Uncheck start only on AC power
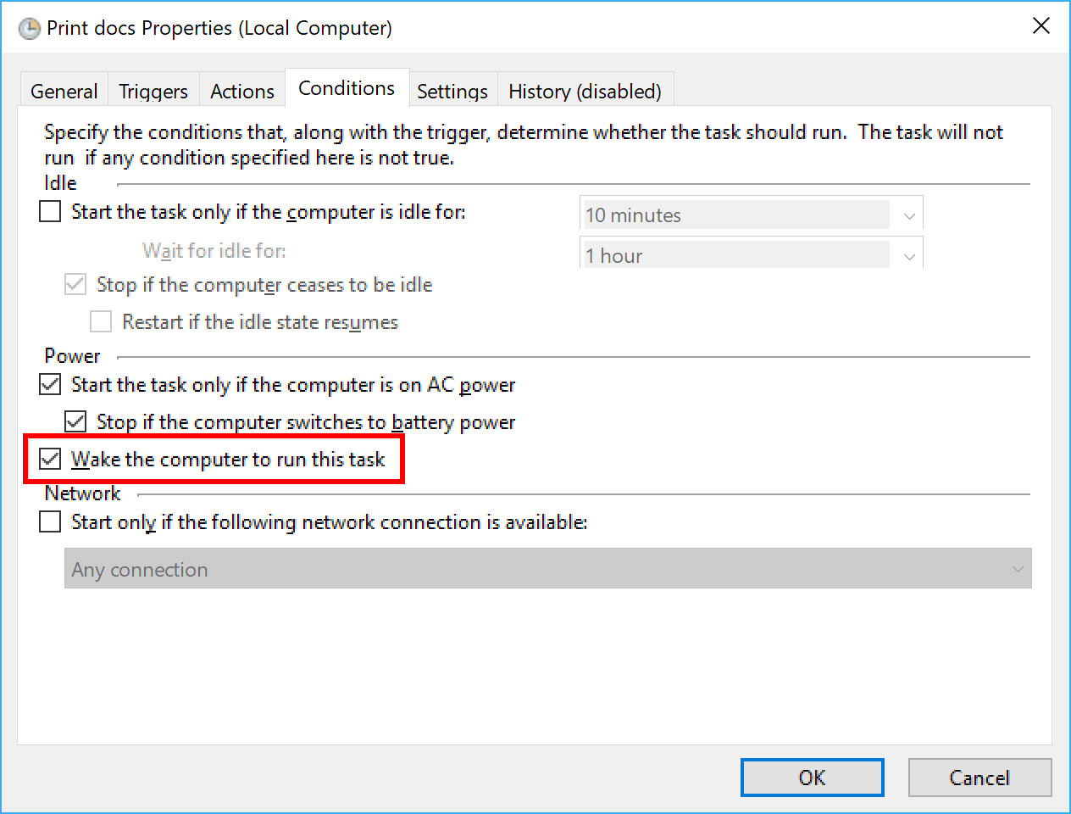Image resolution: width=1071 pixels, height=814 pixels. (51, 384)
